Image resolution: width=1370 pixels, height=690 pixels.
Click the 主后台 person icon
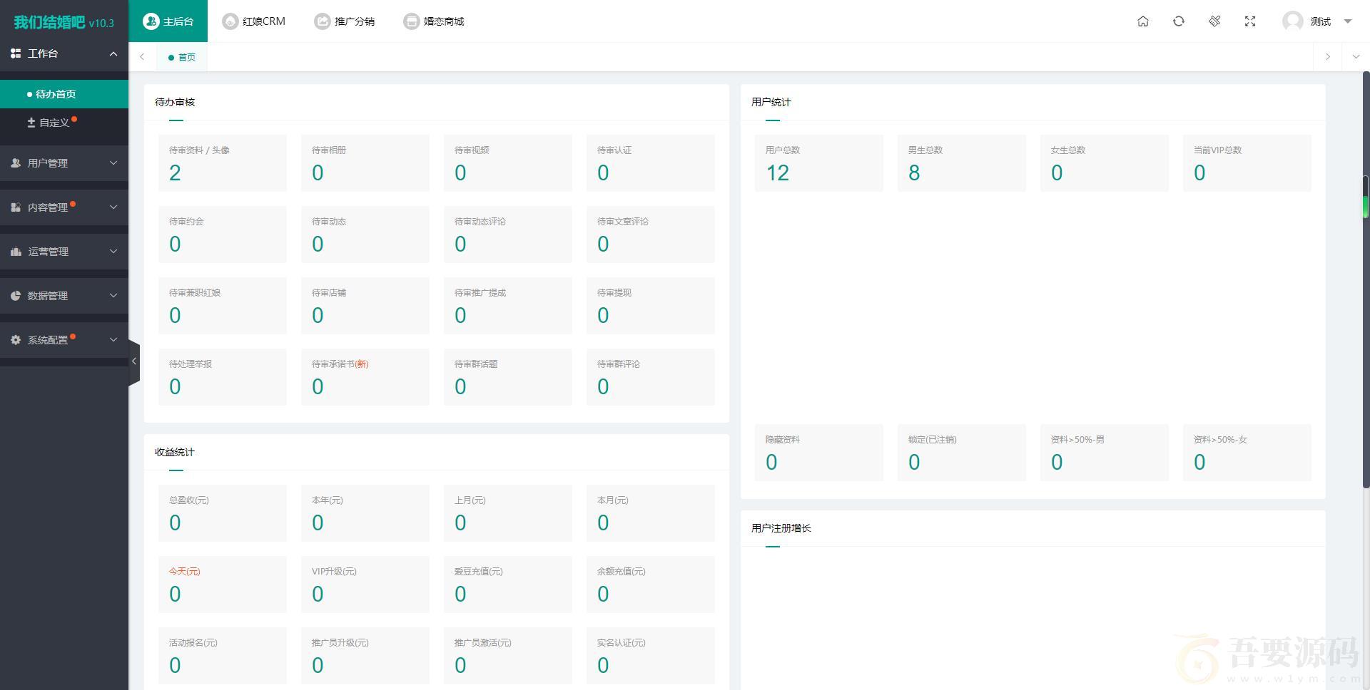[x=151, y=21]
